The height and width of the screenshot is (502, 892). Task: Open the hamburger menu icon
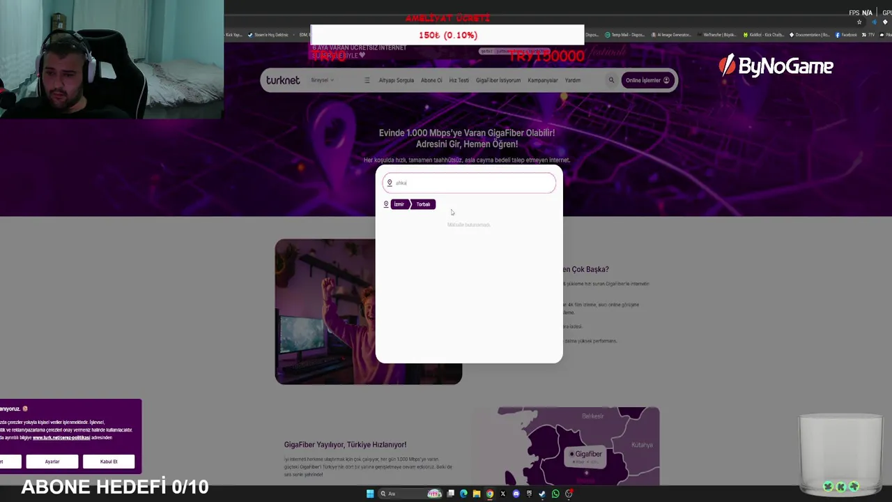coord(367,80)
